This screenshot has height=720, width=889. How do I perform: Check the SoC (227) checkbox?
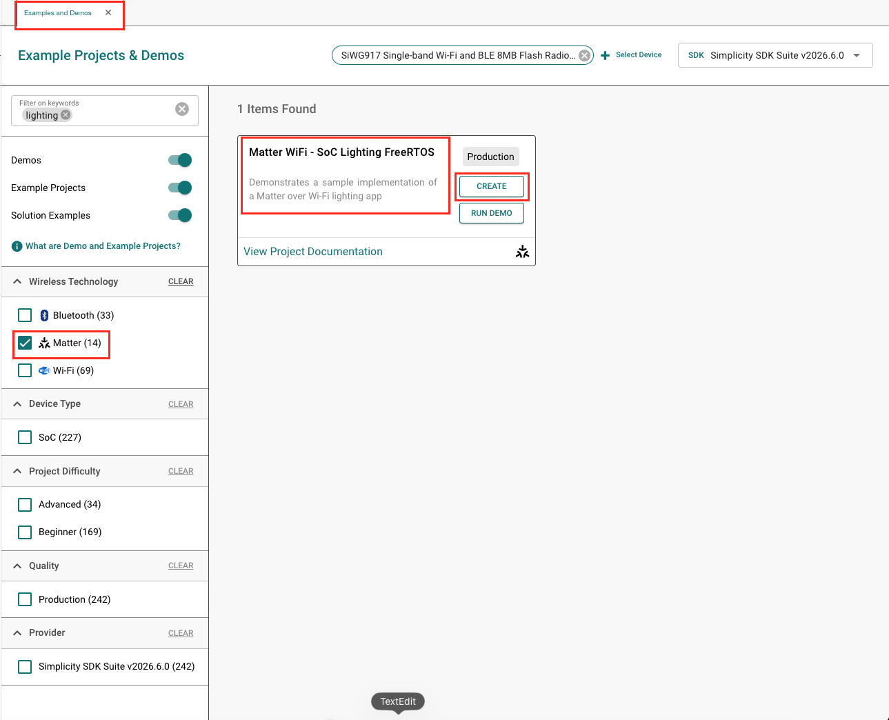click(x=25, y=437)
